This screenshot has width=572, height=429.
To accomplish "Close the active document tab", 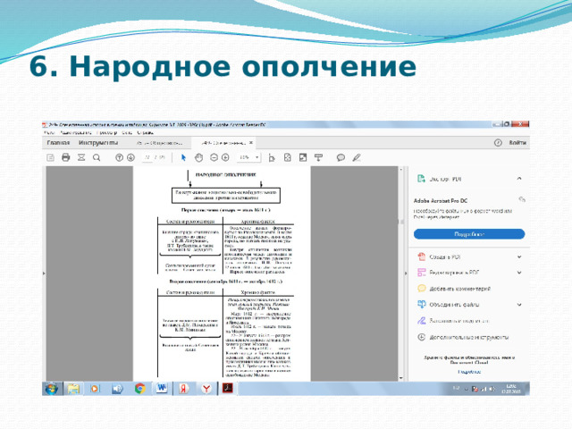I will click(251, 143).
